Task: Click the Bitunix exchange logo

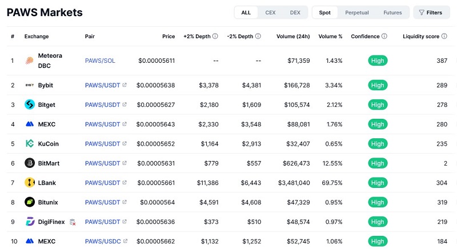Action: [x=30, y=202]
